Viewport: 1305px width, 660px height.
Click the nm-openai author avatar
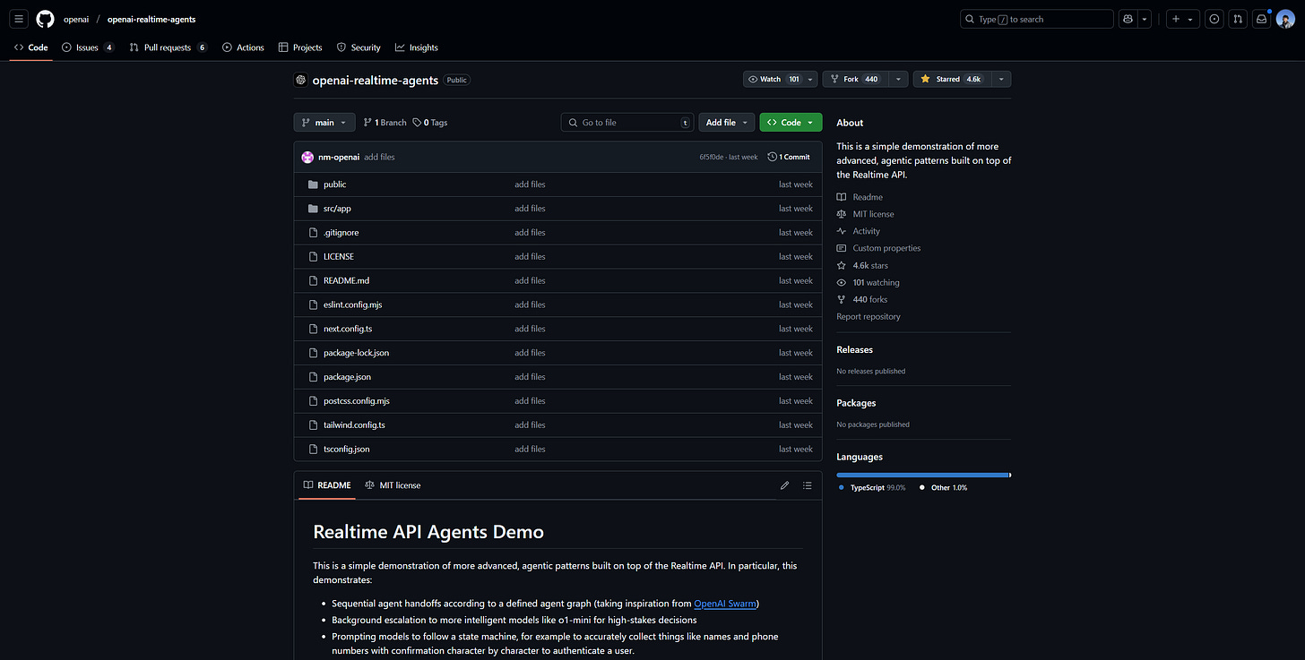pyautogui.click(x=307, y=157)
